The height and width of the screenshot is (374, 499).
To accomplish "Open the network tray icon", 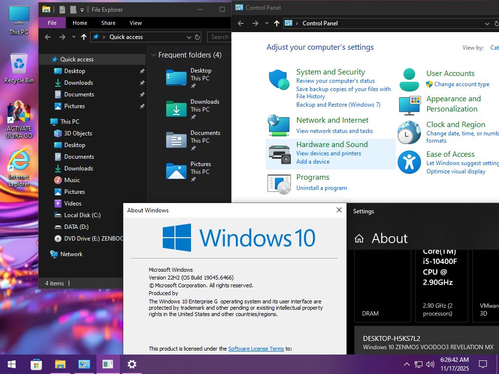I will click(419, 364).
